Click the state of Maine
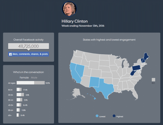This screenshot has height=125, width=163. 146,57
